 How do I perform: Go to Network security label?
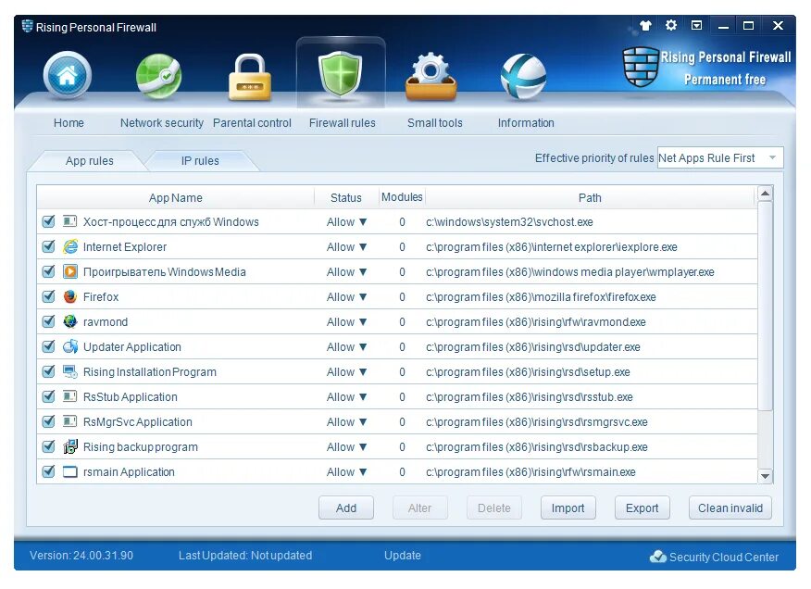[x=162, y=122]
